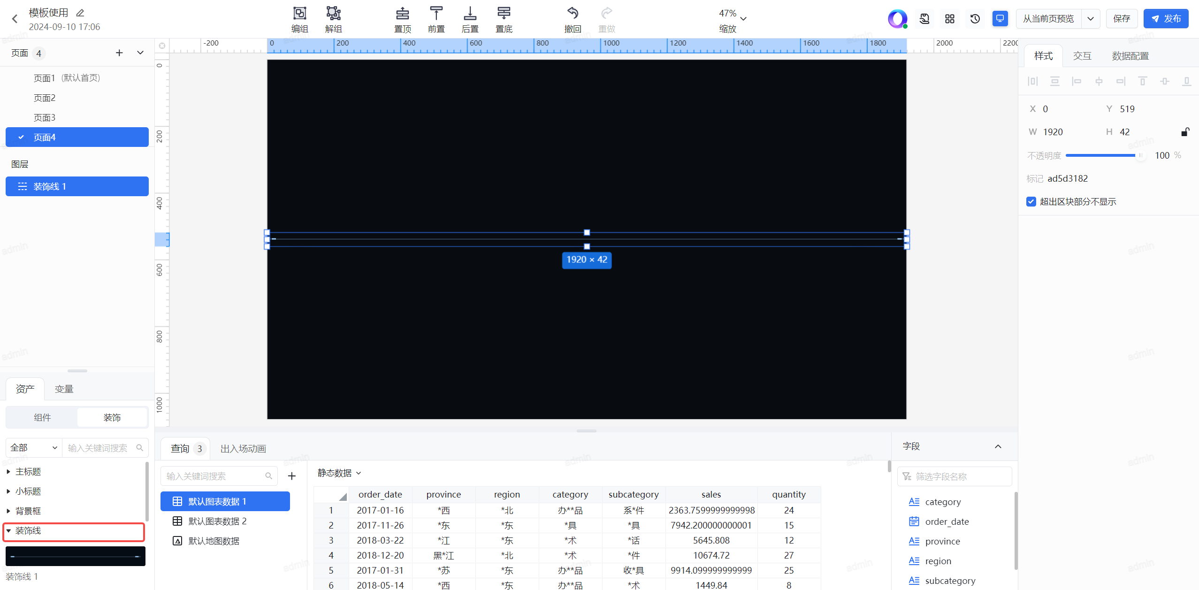Edit the template name with pencil icon
This screenshot has height=590, width=1199.
tap(80, 13)
